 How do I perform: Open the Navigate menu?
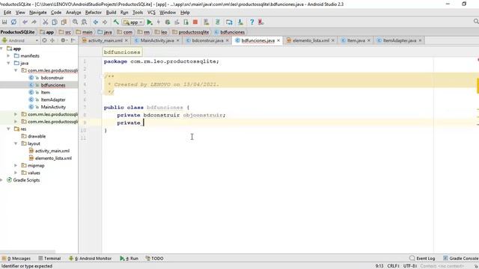click(x=38, y=13)
